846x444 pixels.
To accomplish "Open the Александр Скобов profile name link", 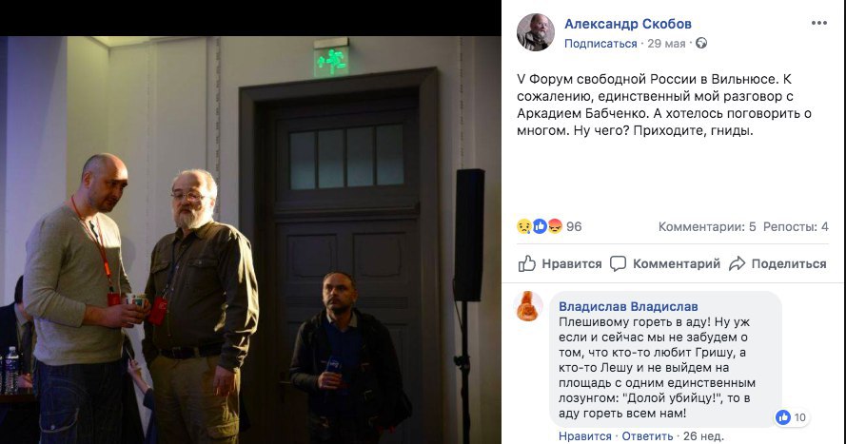I will click(627, 24).
